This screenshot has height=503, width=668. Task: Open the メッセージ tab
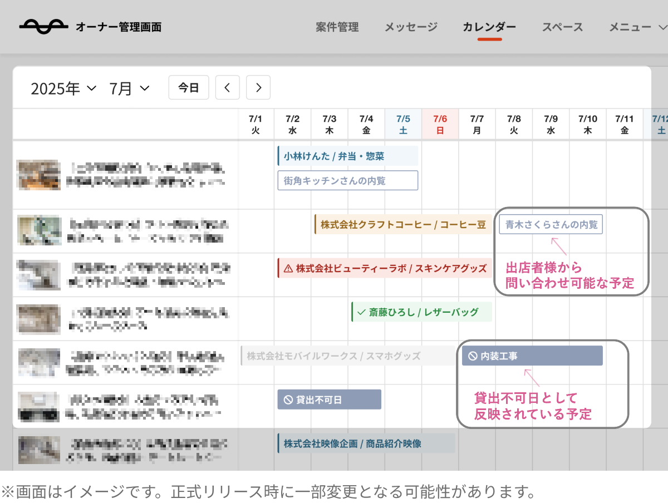point(411,27)
